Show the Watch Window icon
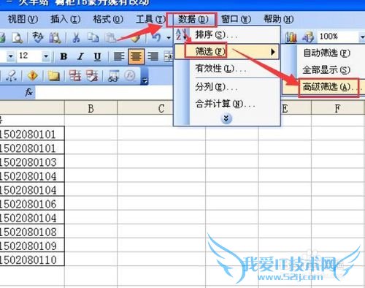The image size is (365, 288). point(113,76)
